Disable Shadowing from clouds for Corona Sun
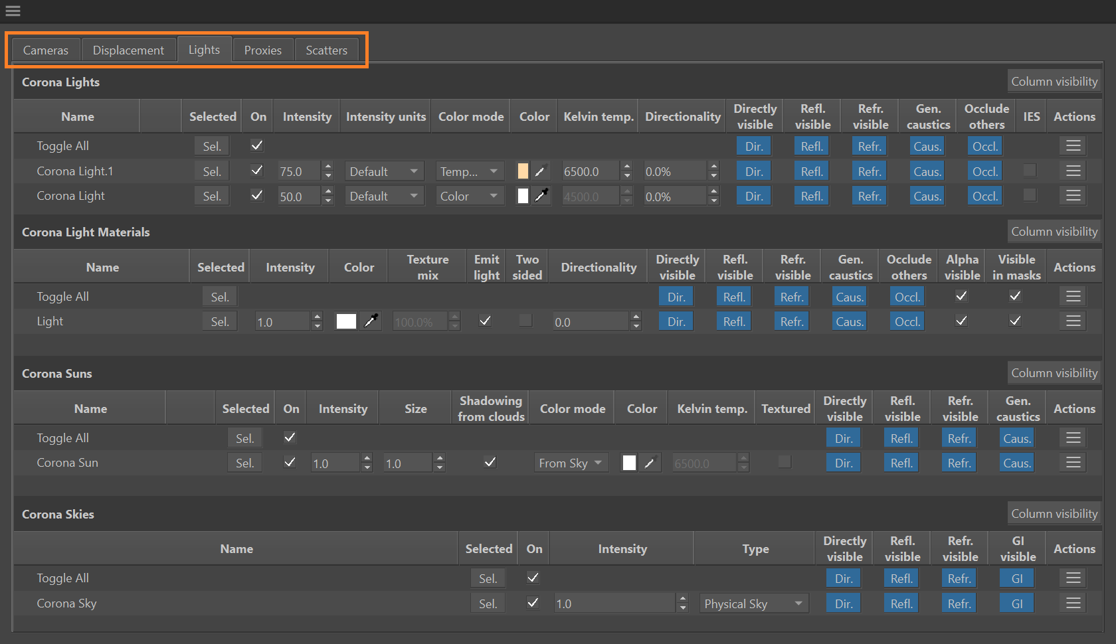The width and height of the screenshot is (1116, 644). pos(490,462)
